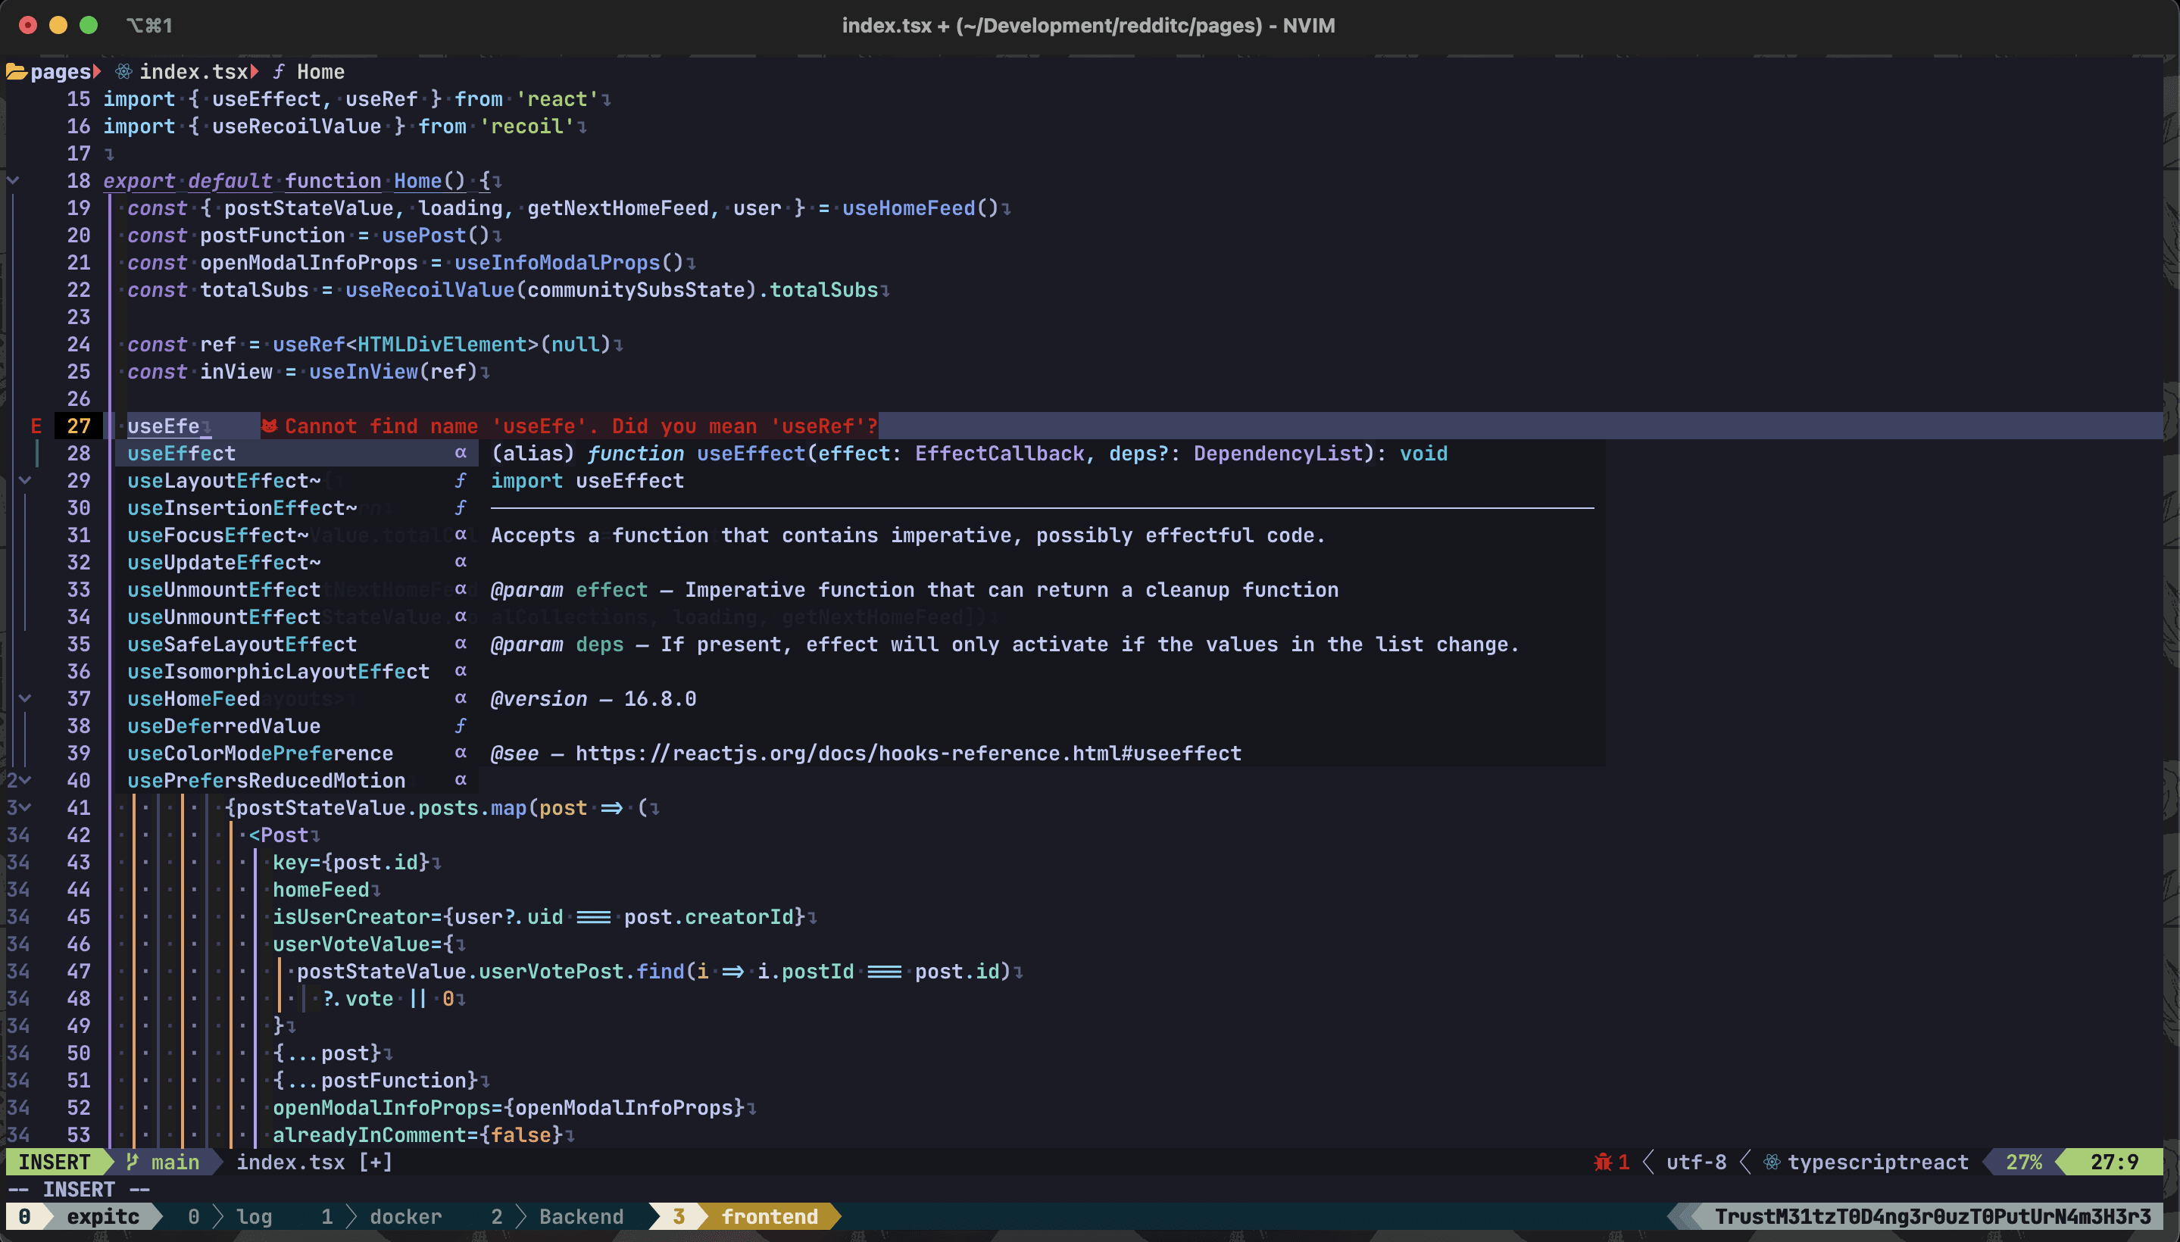The width and height of the screenshot is (2180, 1242).
Task: Collapse the fold at line 37
Action: tap(26, 698)
